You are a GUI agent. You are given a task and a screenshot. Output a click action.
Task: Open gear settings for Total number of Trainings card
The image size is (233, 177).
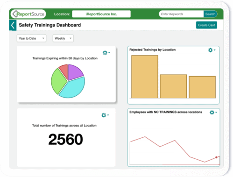pos(105,115)
